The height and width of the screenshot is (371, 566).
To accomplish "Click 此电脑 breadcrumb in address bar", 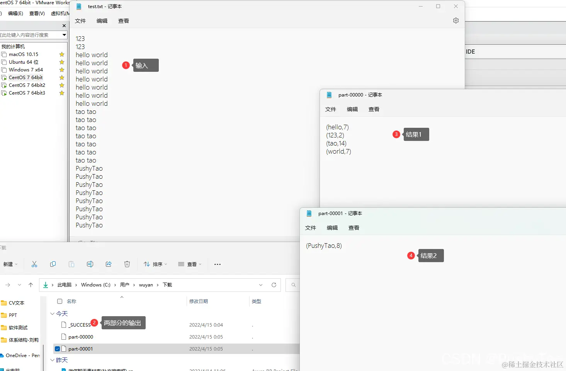I will click(x=65, y=285).
